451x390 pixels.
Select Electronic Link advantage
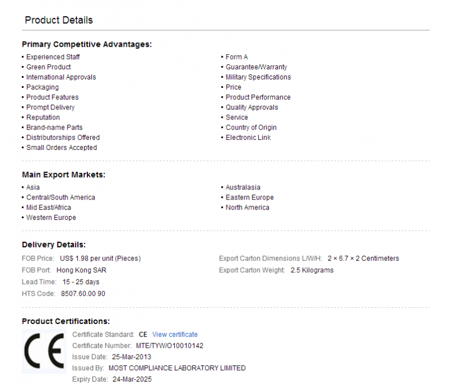pos(248,138)
